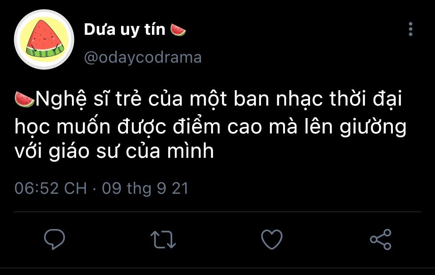Open the tweet's 06:52 CH timestamp
The height and width of the screenshot is (275, 435).
(51, 188)
